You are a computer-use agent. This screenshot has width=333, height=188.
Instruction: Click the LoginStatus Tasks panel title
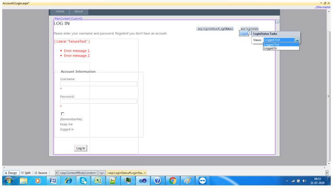pyautogui.click(x=265, y=34)
